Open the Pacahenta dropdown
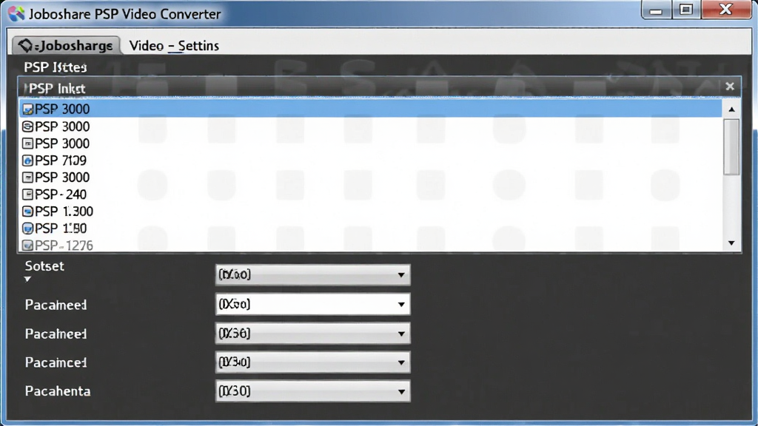This screenshot has height=426, width=758. pyautogui.click(x=313, y=391)
